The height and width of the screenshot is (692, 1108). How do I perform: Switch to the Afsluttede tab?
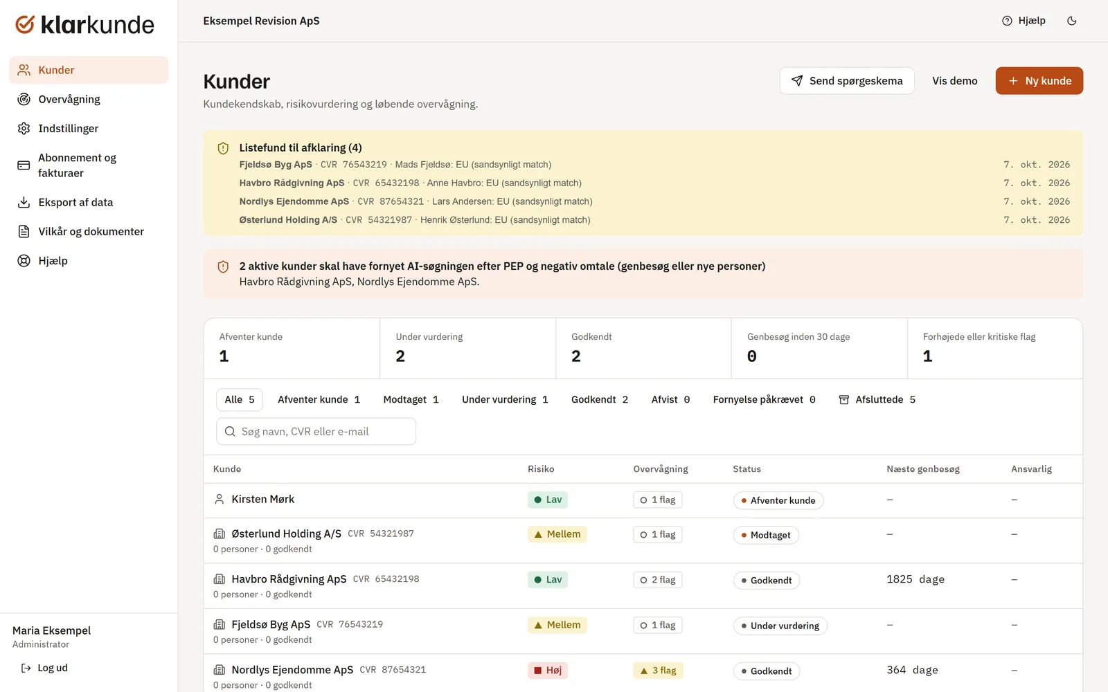click(x=877, y=399)
